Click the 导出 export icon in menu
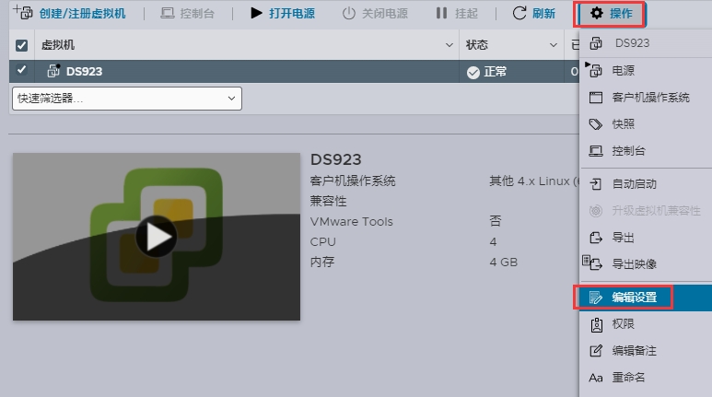Viewport: 712px width, 397px height. tap(596, 238)
